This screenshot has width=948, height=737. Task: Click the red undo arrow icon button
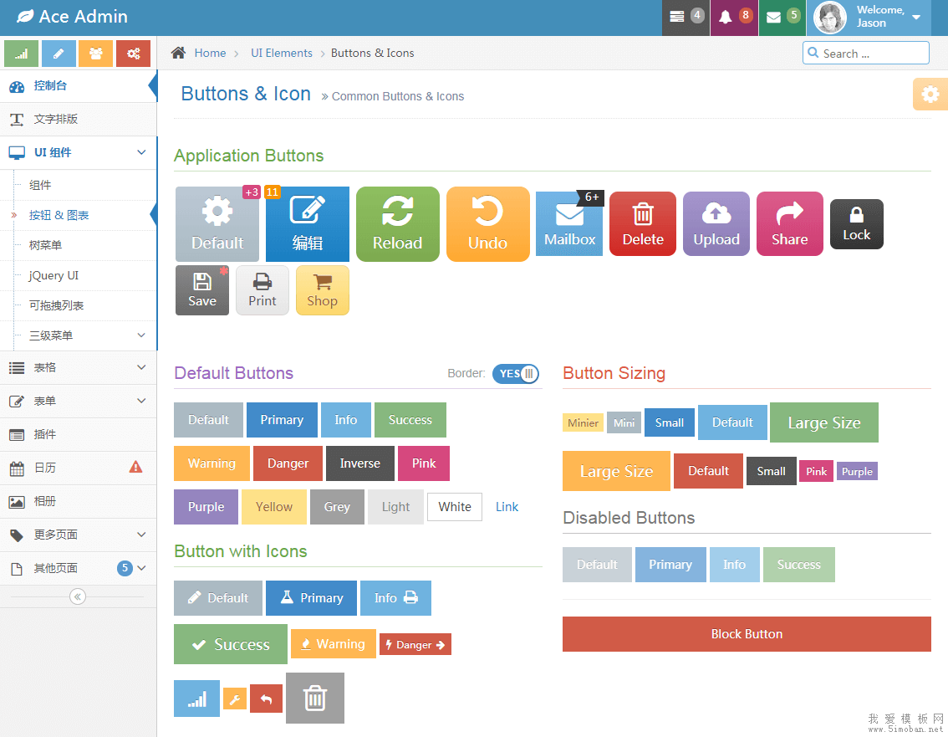pyautogui.click(x=266, y=699)
